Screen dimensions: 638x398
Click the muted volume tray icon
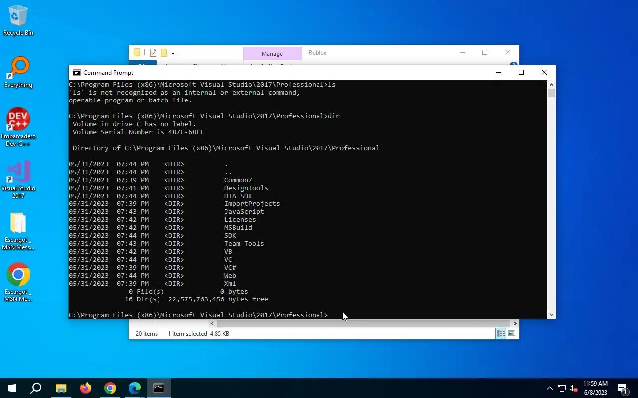[x=574, y=388]
